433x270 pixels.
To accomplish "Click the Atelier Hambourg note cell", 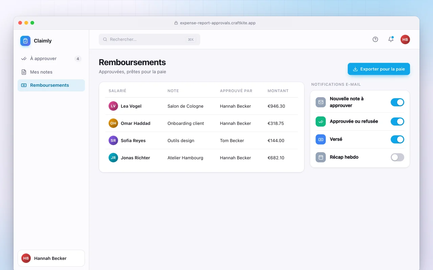I will 185,158.
